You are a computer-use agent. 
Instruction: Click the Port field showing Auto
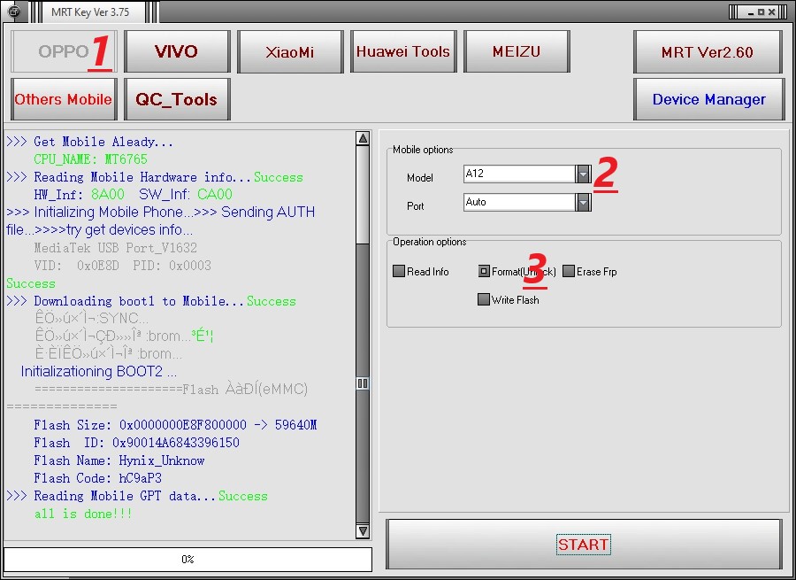[x=519, y=202]
